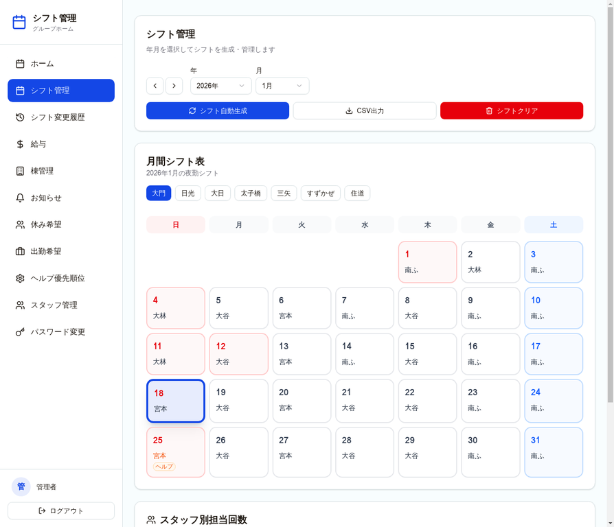Click the シフト自動生成 button
Screen dimensions: 614x527
point(217,110)
